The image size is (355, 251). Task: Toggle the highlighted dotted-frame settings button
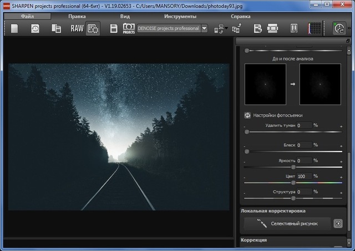click(x=93, y=28)
